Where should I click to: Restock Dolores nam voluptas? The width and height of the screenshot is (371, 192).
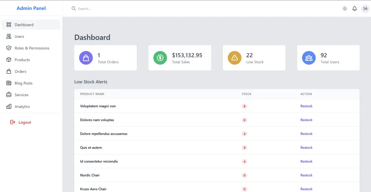(x=306, y=120)
